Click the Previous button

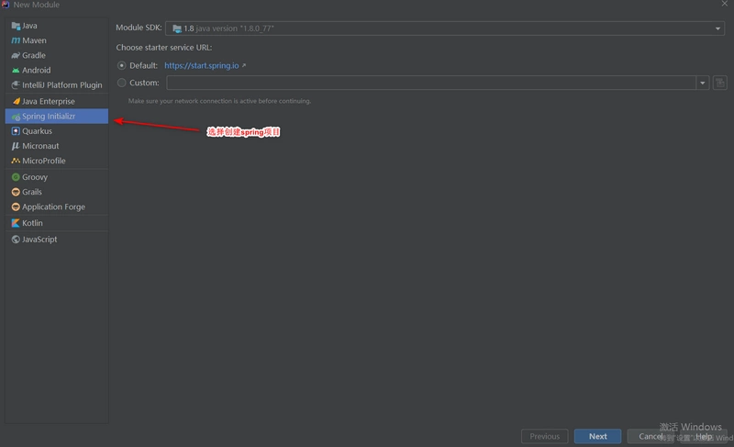[544, 436]
